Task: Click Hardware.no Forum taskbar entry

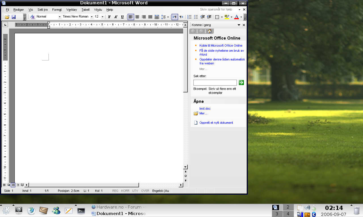Action: (x=118, y=207)
